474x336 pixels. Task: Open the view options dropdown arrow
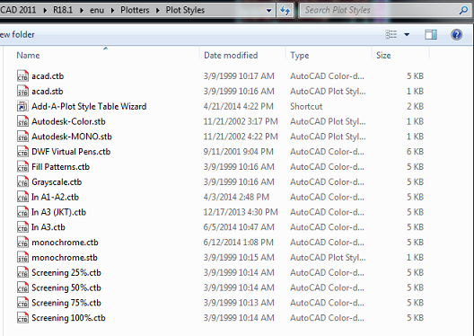(x=407, y=34)
